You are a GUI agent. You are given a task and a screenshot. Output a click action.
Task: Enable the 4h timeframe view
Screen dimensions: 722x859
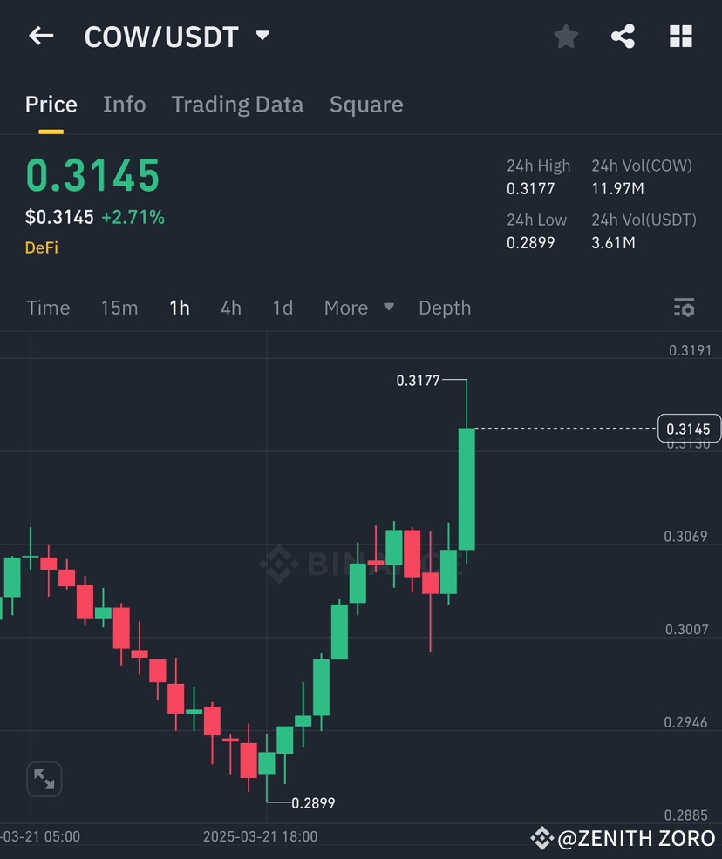pos(230,308)
